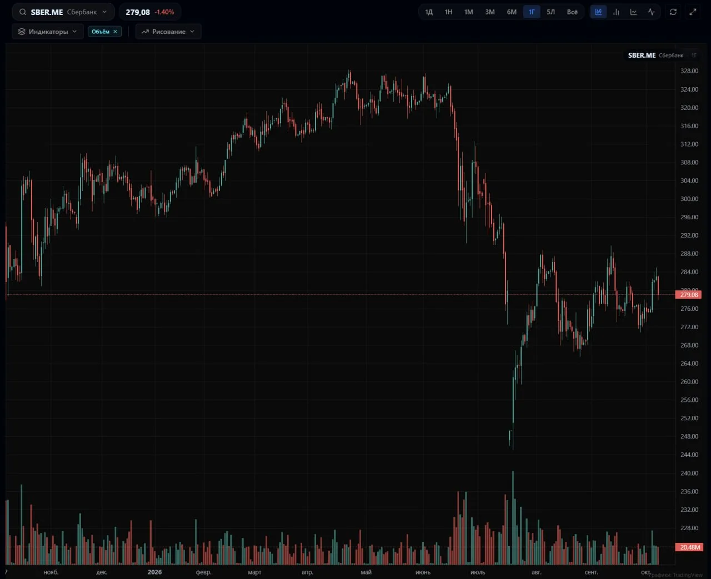Switch to the line chart type icon
711x579 pixels.
pos(634,12)
